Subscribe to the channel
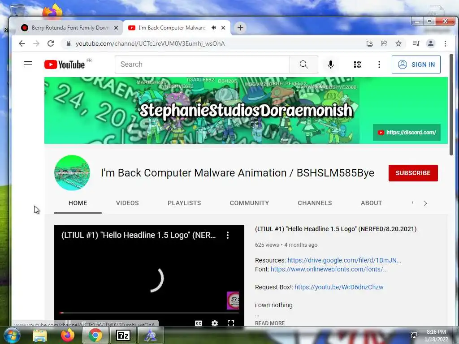This screenshot has height=344, width=459. tap(413, 173)
